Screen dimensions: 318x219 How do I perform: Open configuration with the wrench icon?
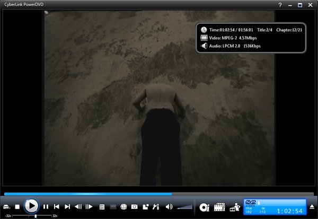coord(156,207)
